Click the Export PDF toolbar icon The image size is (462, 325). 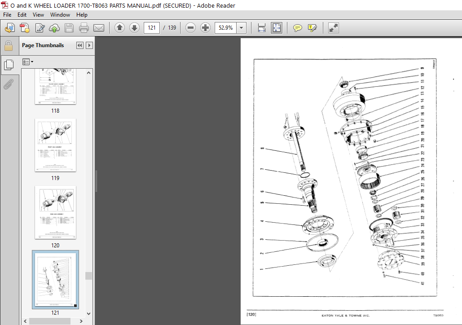(10, 28)
